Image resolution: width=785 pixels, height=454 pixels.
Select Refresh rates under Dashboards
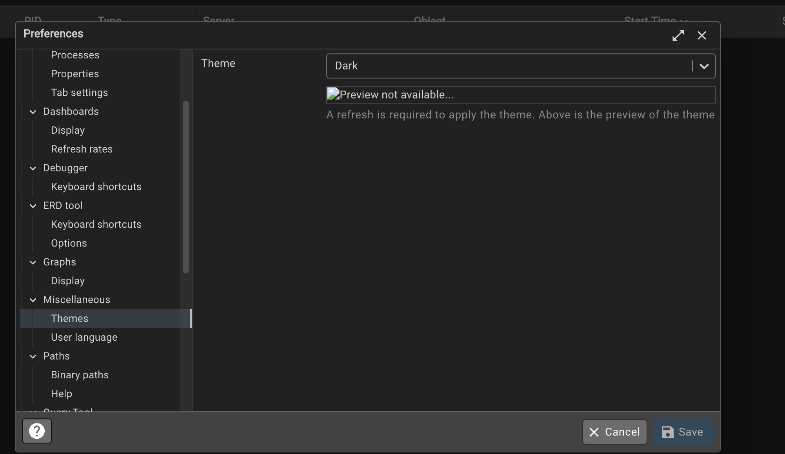82,149
